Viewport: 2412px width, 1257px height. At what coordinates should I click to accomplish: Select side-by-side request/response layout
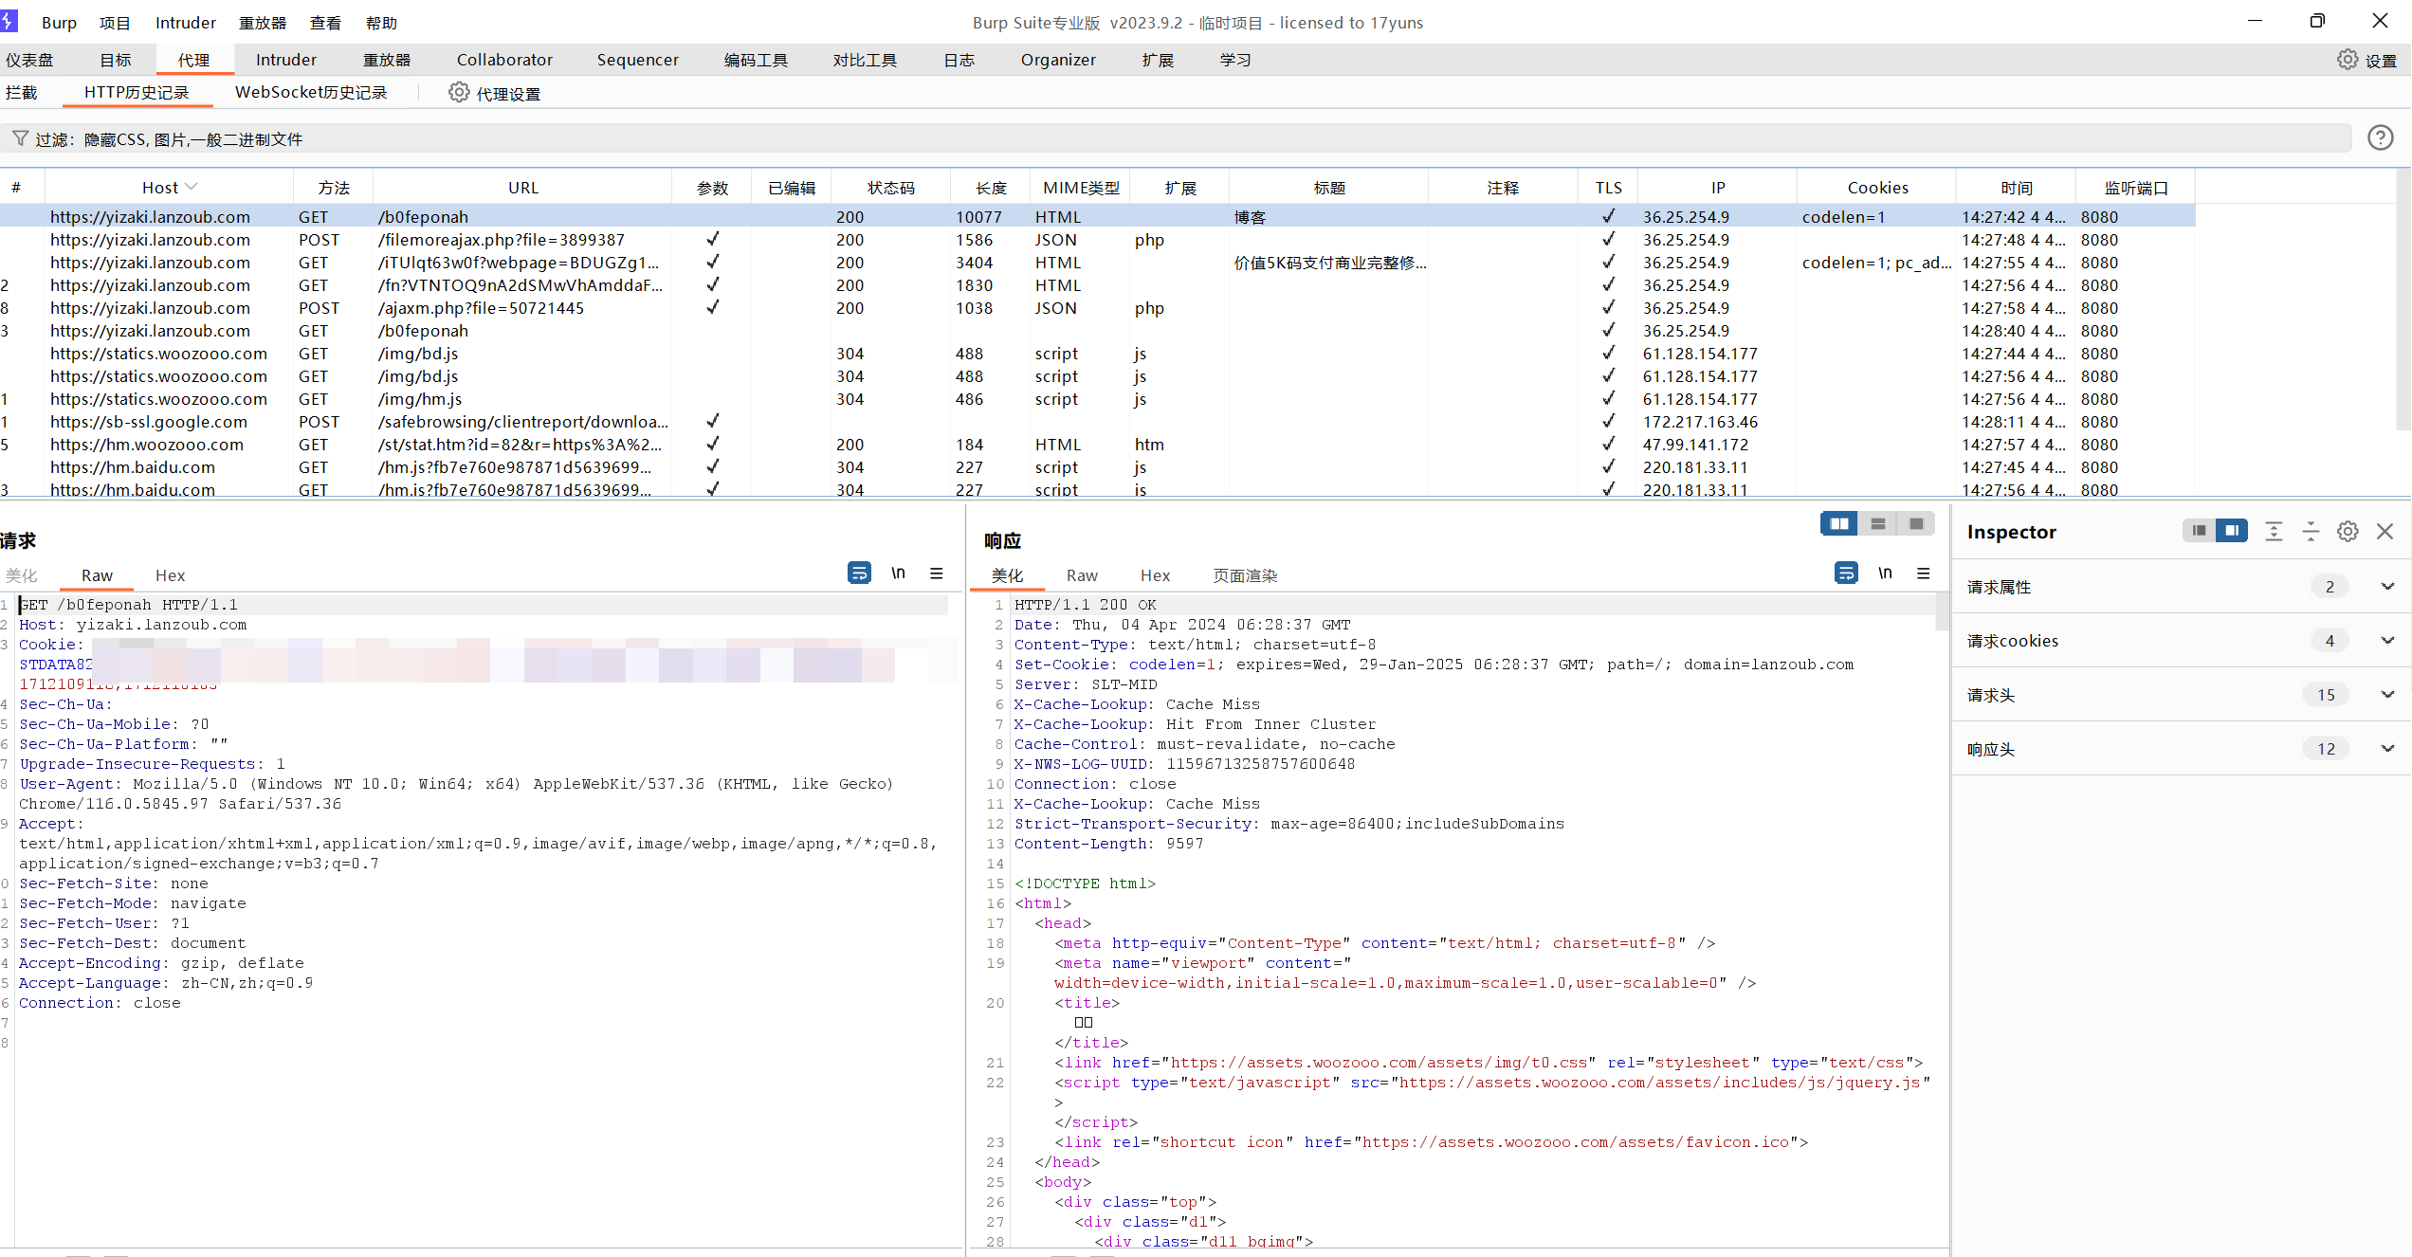(x=1839, y=524)
